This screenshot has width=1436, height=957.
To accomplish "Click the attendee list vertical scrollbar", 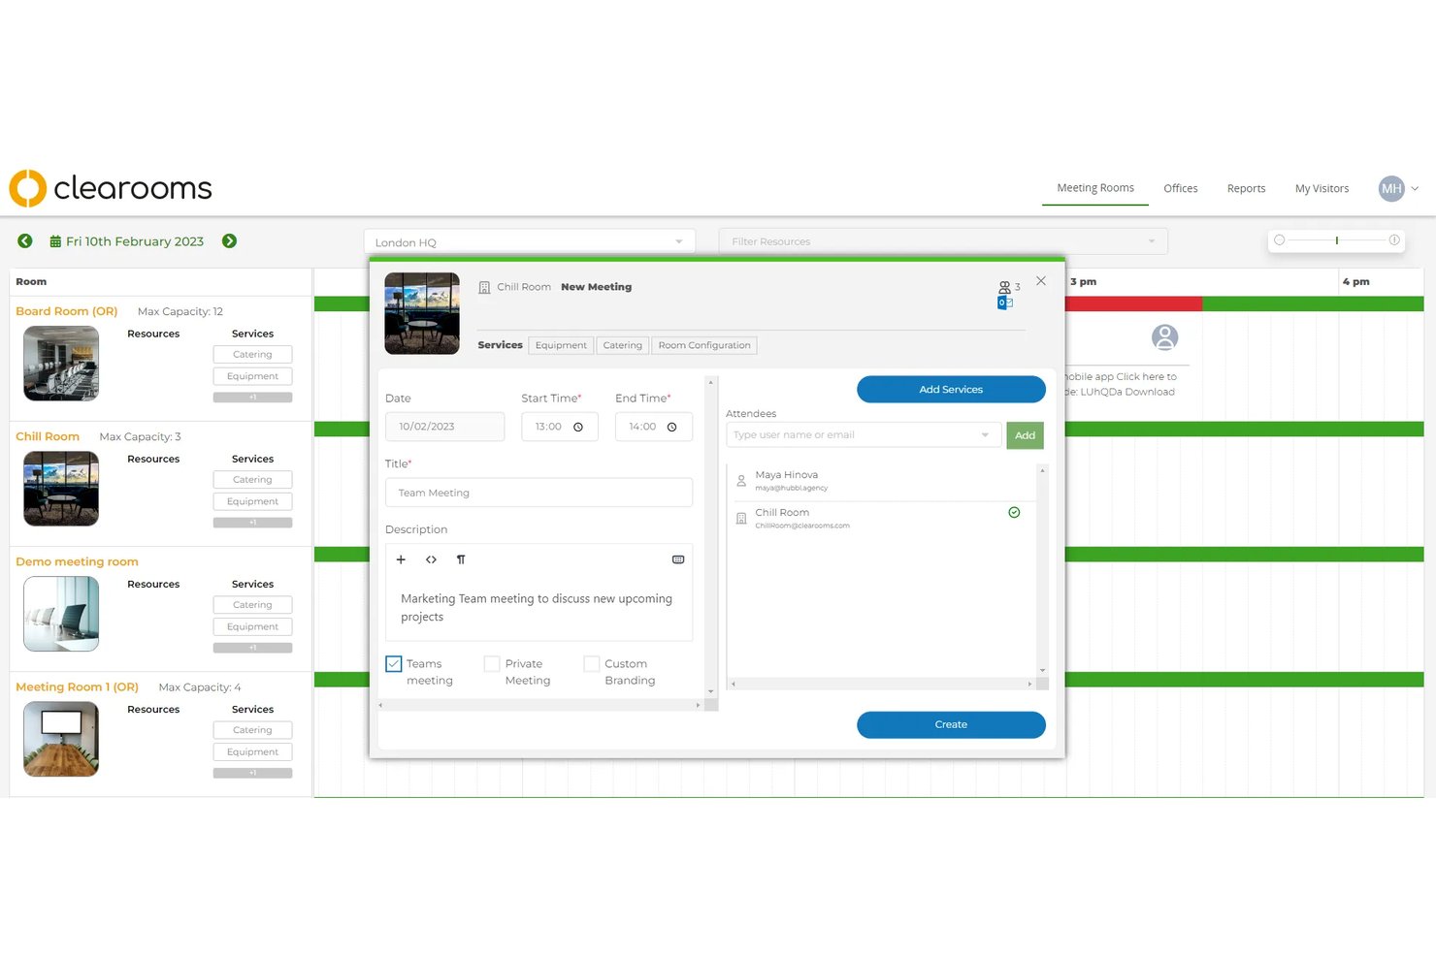I will tap(1042, 570).
